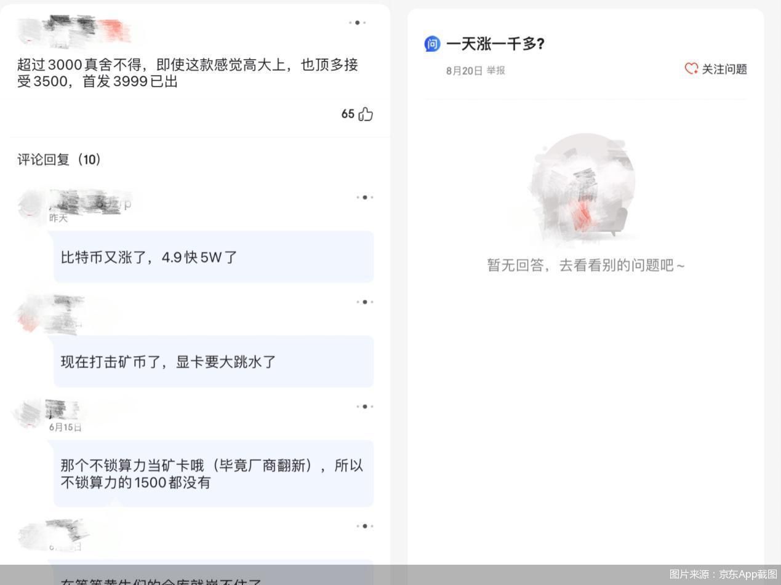
Task: Open the three-dot menu on the 比特币 reply
Action: click(x=364, y=197)
